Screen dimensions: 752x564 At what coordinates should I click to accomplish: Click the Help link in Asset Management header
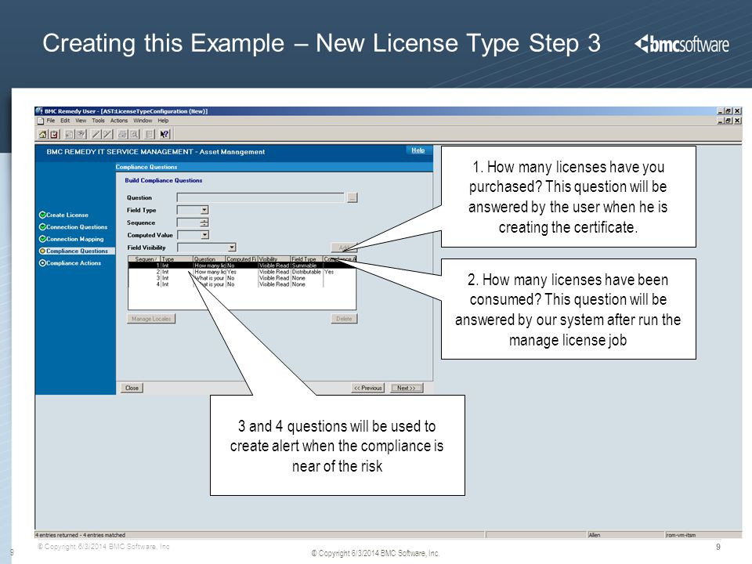point(418,150)
